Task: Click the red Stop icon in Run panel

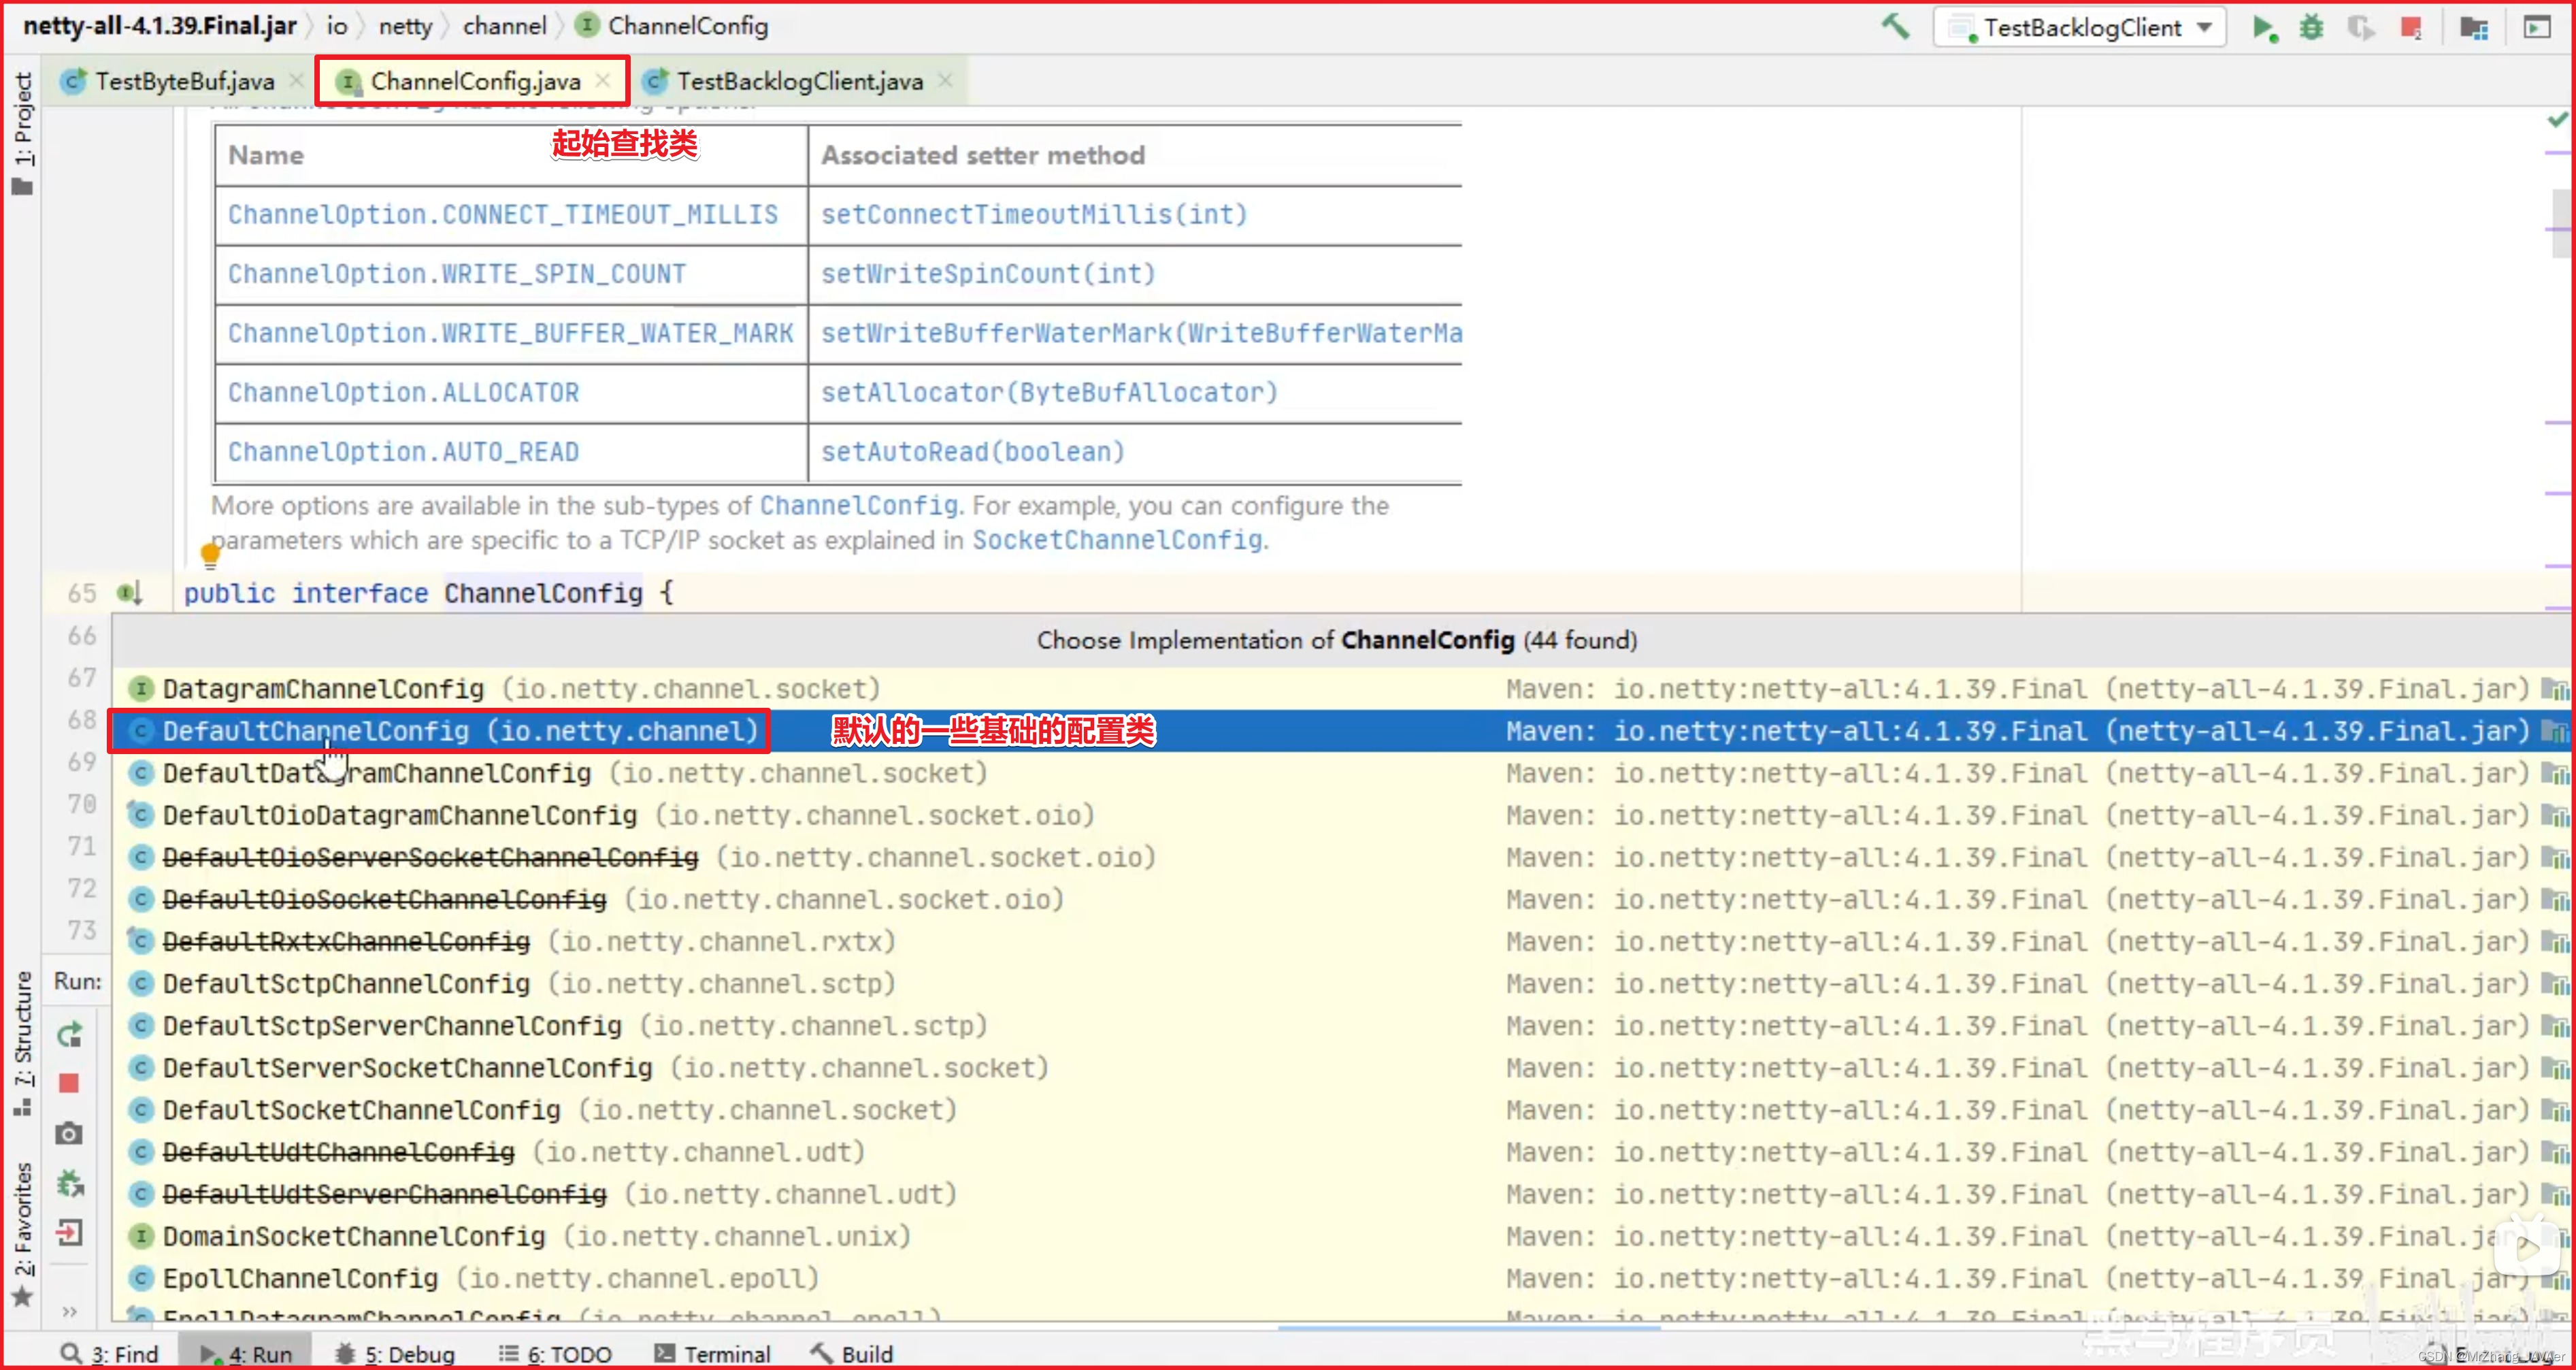Action: [69, 1083]
